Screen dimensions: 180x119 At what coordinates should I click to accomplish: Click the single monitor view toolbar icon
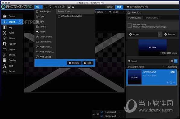pos(69,7)
